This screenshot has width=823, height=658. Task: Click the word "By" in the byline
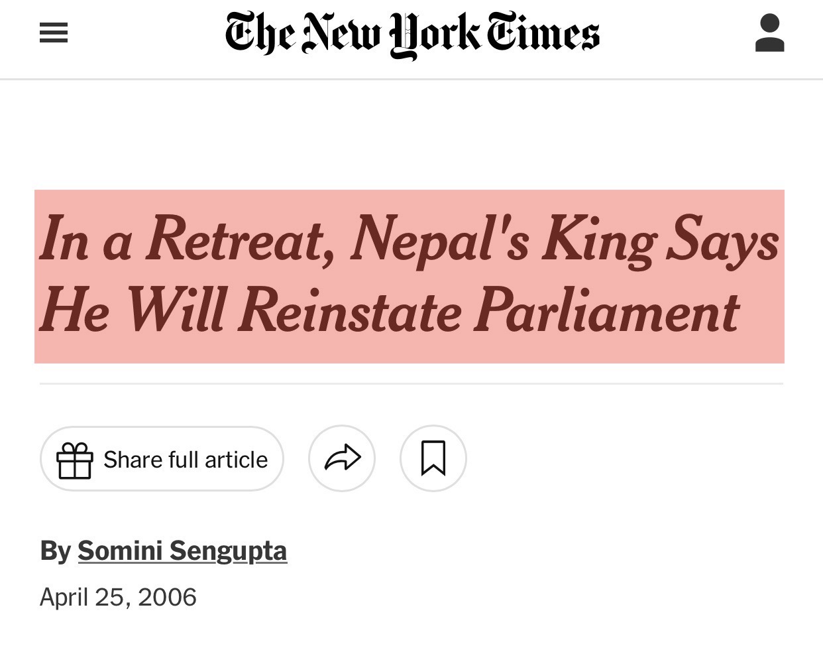point(55,551)
